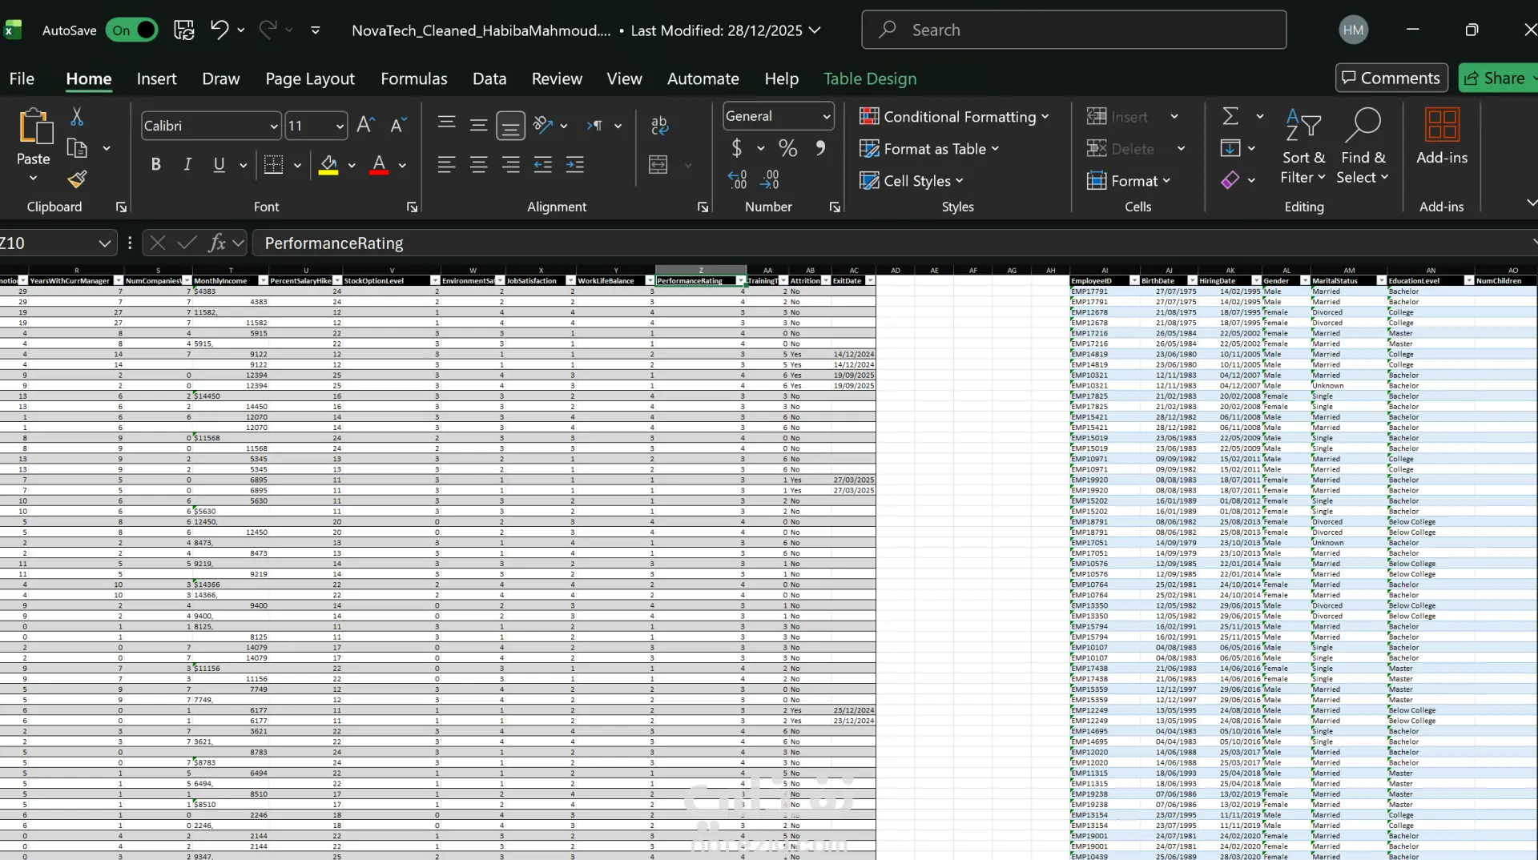
Task: Toggle Italic formatting
Action: pos(187,165)
